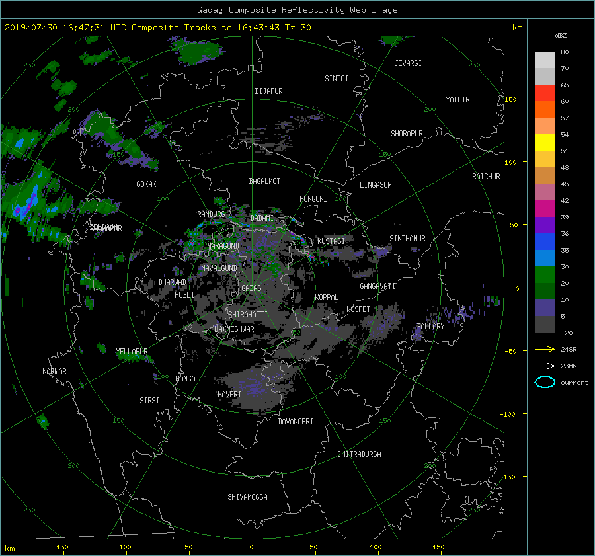Click the GADAG radar center label
This screenshot has height=556, width=595.
251,288
